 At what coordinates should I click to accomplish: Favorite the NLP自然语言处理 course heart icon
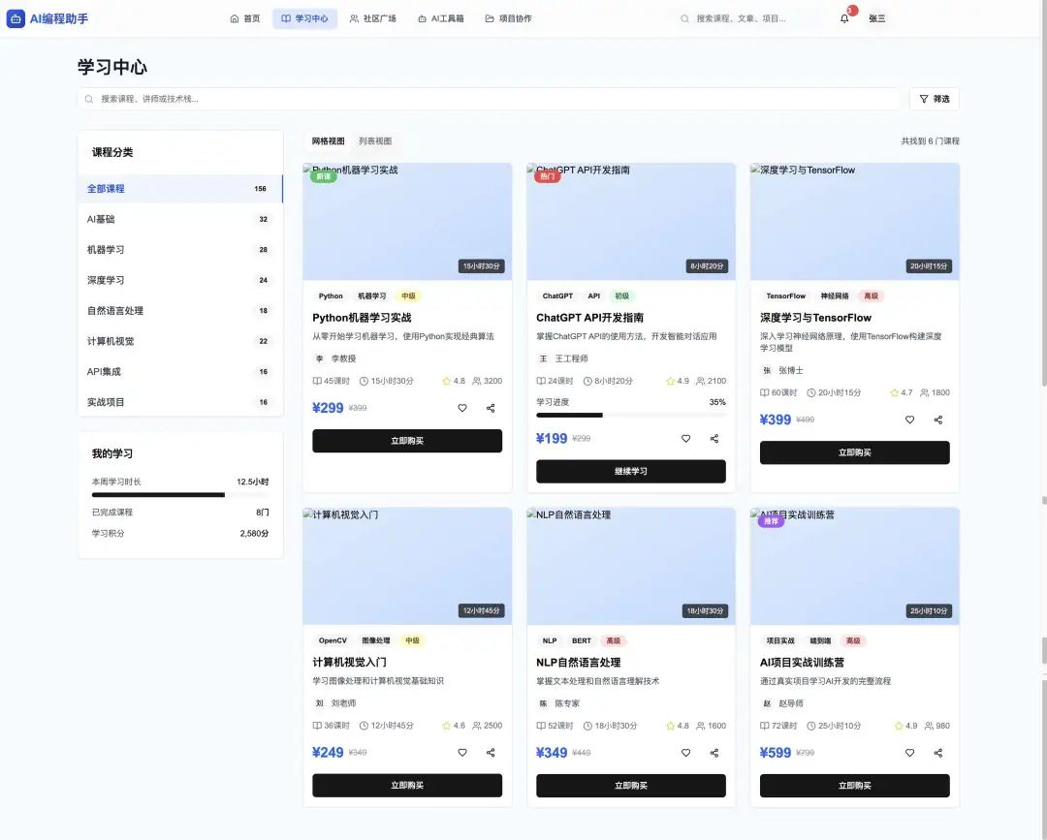click(x=685, y=753)
